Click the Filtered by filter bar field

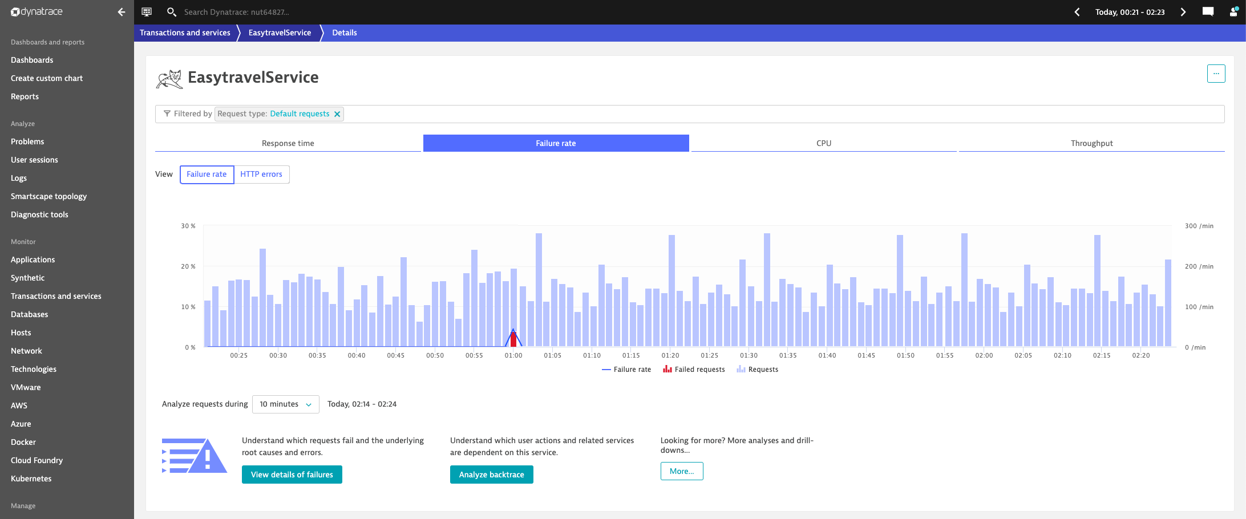[690, 114]
